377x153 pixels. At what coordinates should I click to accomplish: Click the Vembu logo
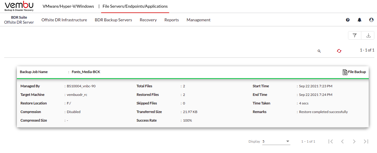pyautogui.click(x=19, y=6)
